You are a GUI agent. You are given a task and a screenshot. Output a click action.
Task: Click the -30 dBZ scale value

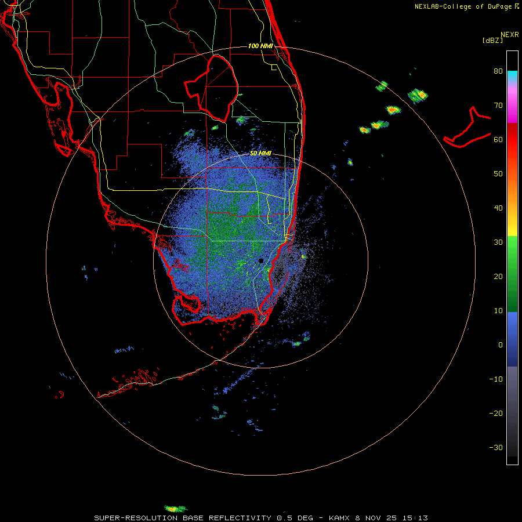pos(496,448)
